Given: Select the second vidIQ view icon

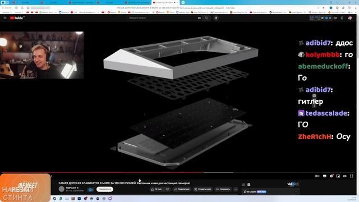Looking at the screenshot, I should click(x=249, y=185).
